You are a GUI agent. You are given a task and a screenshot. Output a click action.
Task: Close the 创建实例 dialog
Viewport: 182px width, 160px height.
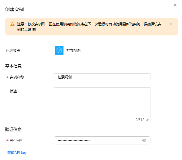pos(175,5)
